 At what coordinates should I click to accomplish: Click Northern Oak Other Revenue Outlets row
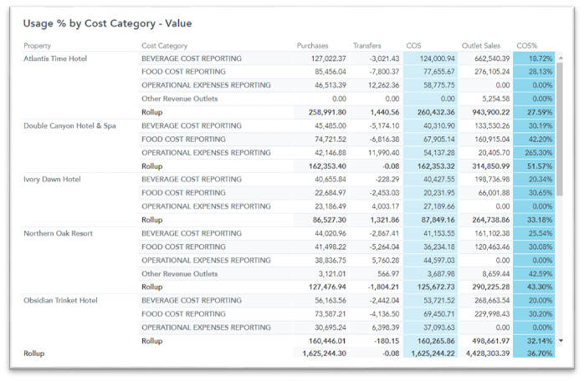coord(180,274)
